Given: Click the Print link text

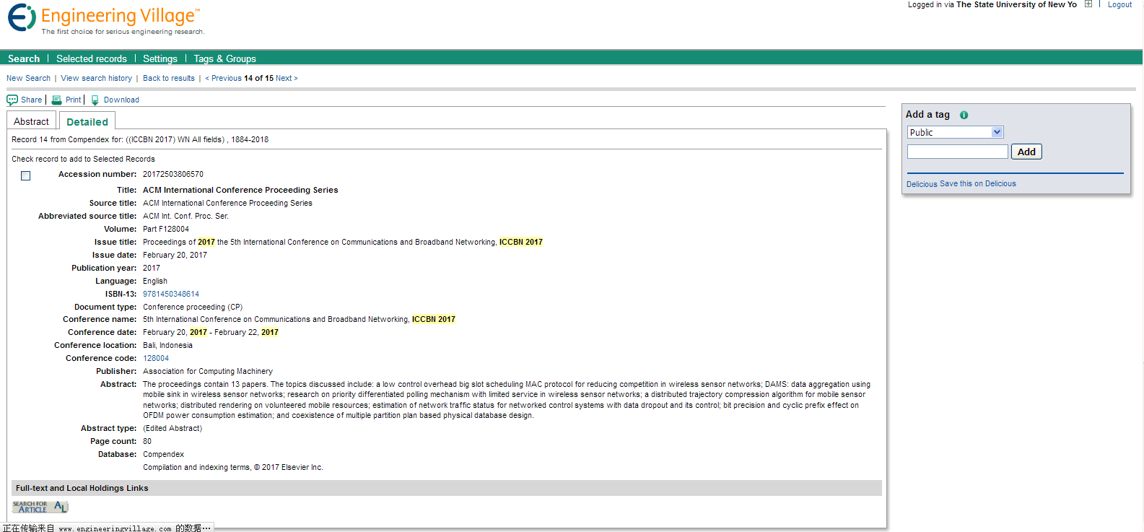Looking at the screenshot, I should coord(73,100).
